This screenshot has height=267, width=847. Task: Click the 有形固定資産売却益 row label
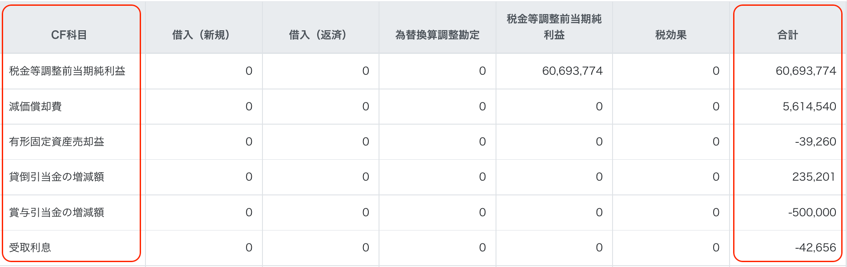(x=56, y=142)
